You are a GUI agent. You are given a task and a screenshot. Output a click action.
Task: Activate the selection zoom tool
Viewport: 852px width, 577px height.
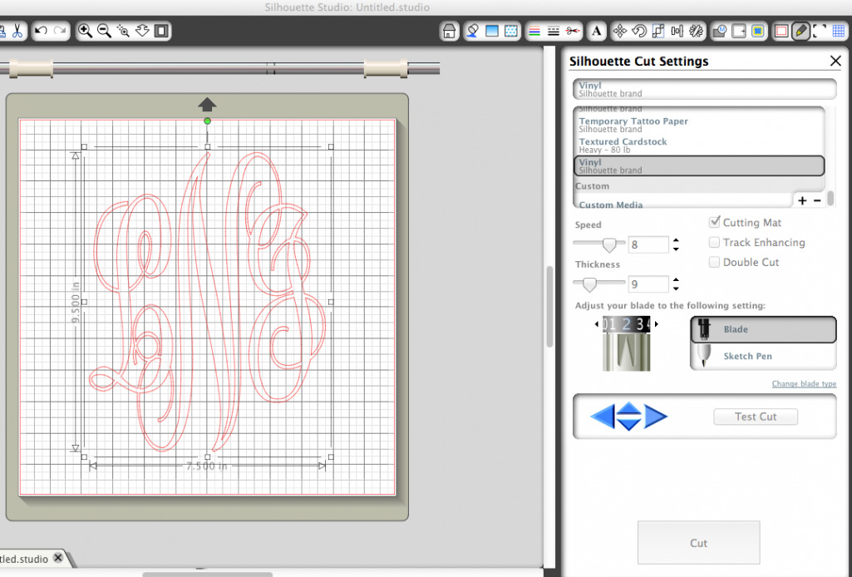coord(123,31)
